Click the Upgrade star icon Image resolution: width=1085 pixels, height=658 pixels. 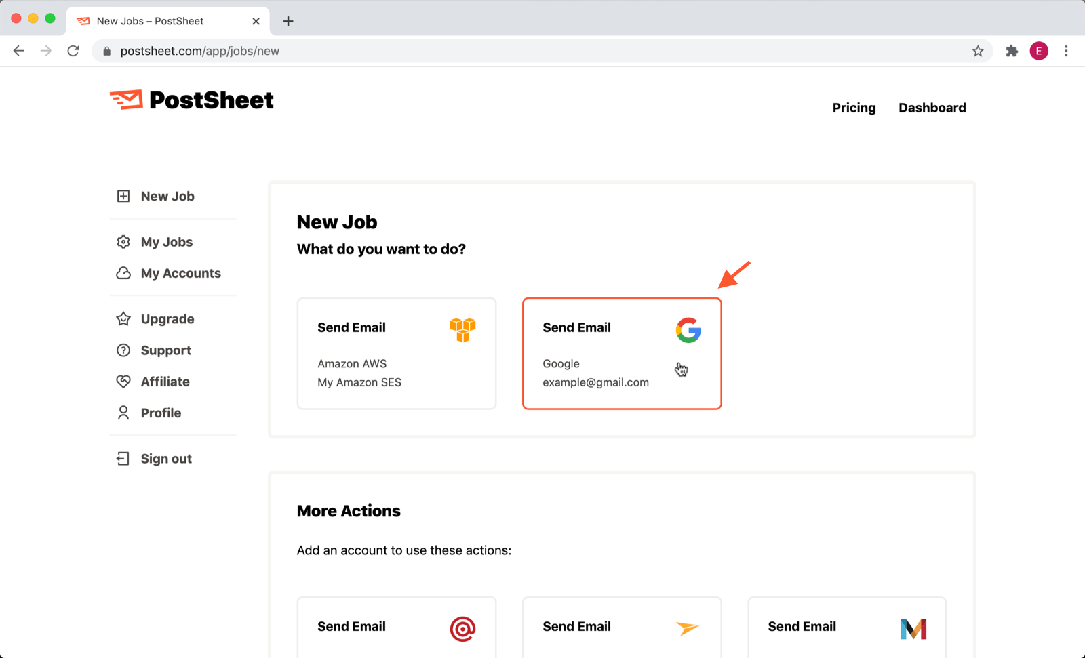pyautogui.click(x=123, y=319)
